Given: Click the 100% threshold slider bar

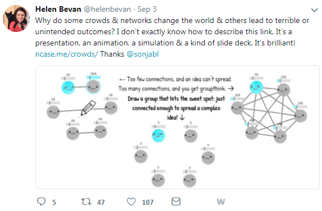Looking at the screenshot, I should point(94,77).
